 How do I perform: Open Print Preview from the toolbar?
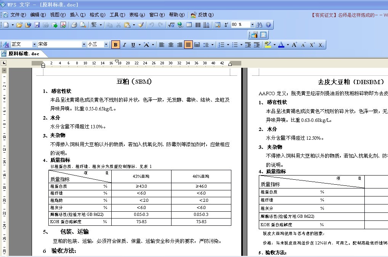(x=82, y=25)
